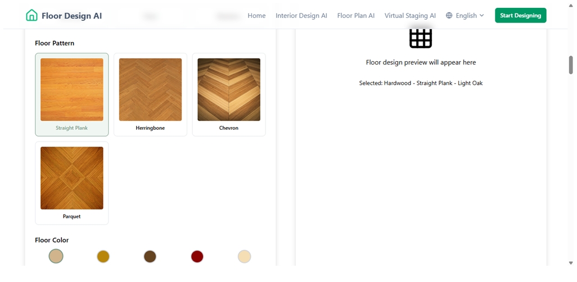Open the English language dropdown
This screenshot has width=577, height=282.
(x=465, y=16)
